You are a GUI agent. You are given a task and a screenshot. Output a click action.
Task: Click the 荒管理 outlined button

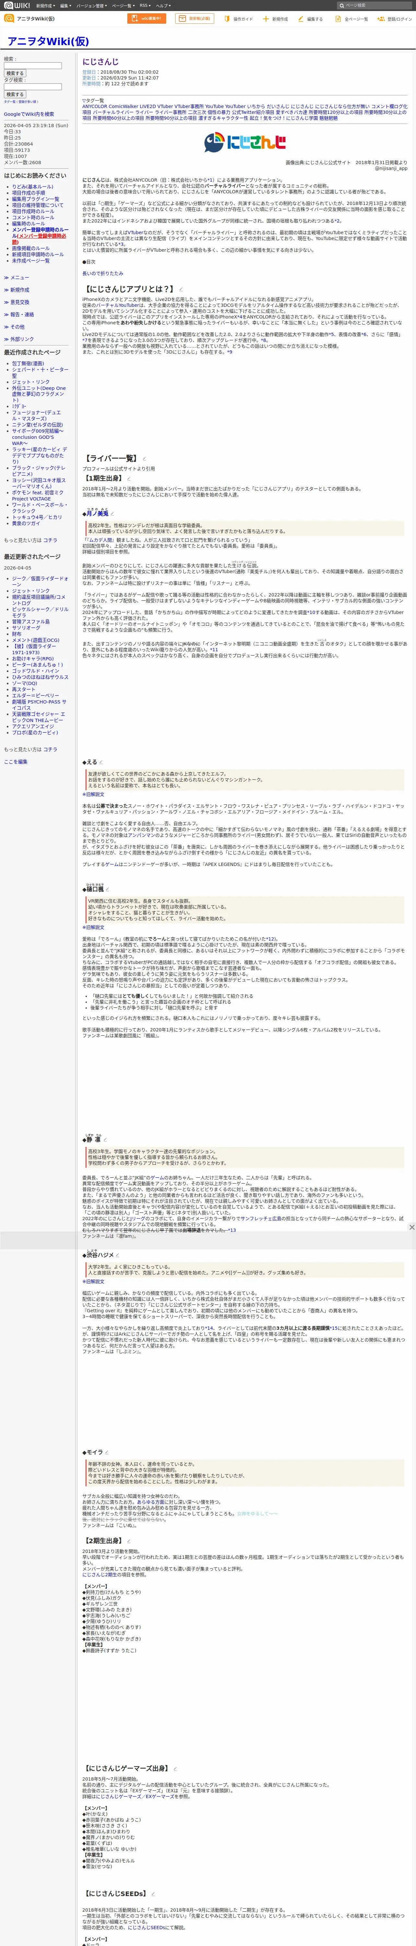coord(195,18)
